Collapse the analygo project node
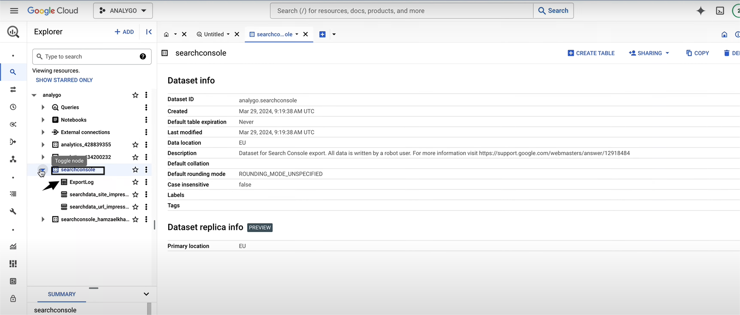740x315 pixels. 34,95
